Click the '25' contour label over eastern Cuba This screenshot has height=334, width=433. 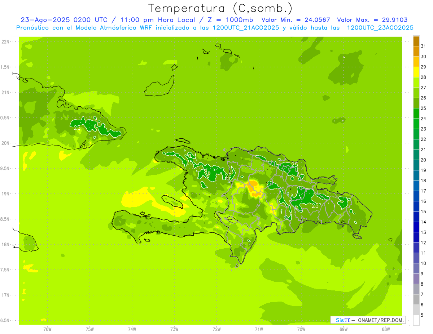tap(77, 128)
